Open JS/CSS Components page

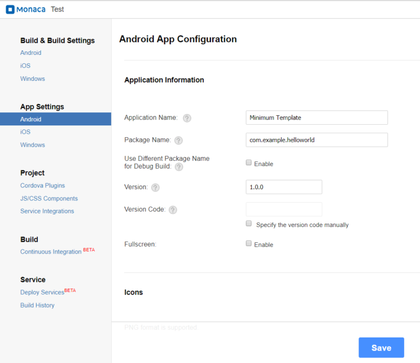click(x=49, y=199)
